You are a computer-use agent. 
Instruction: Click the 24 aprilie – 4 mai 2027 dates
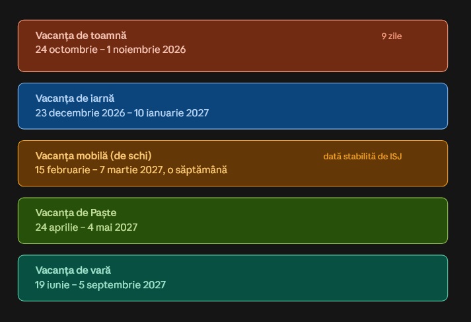point(87,227)
